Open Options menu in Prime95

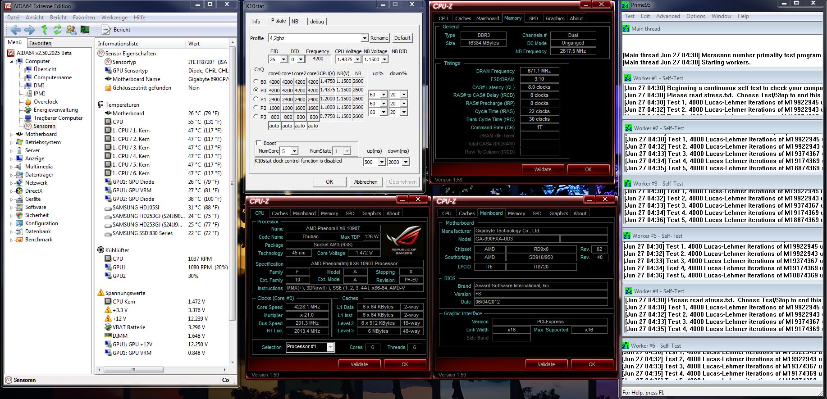[x=696, y=16]
